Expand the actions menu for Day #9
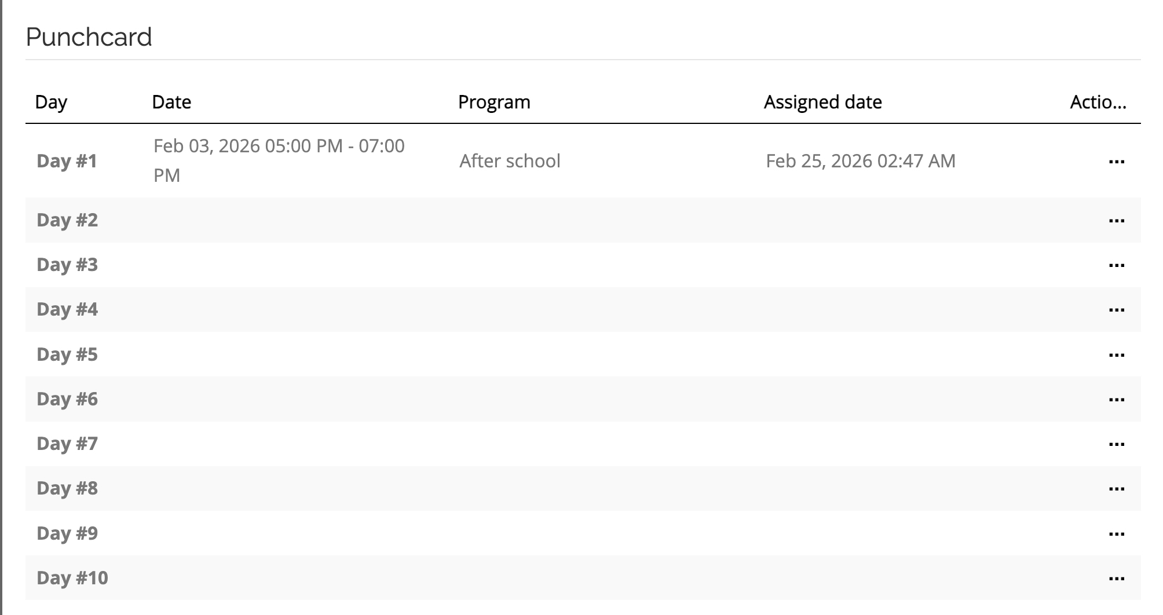The width and height of the screenshot is (1163, 615). tap(1116, 534)
